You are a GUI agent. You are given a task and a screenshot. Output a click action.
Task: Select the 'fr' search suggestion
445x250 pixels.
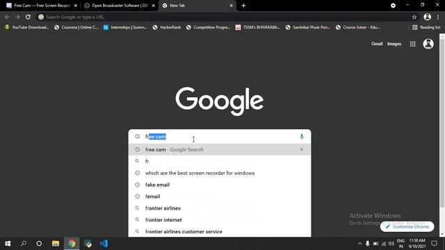point(220,161)
